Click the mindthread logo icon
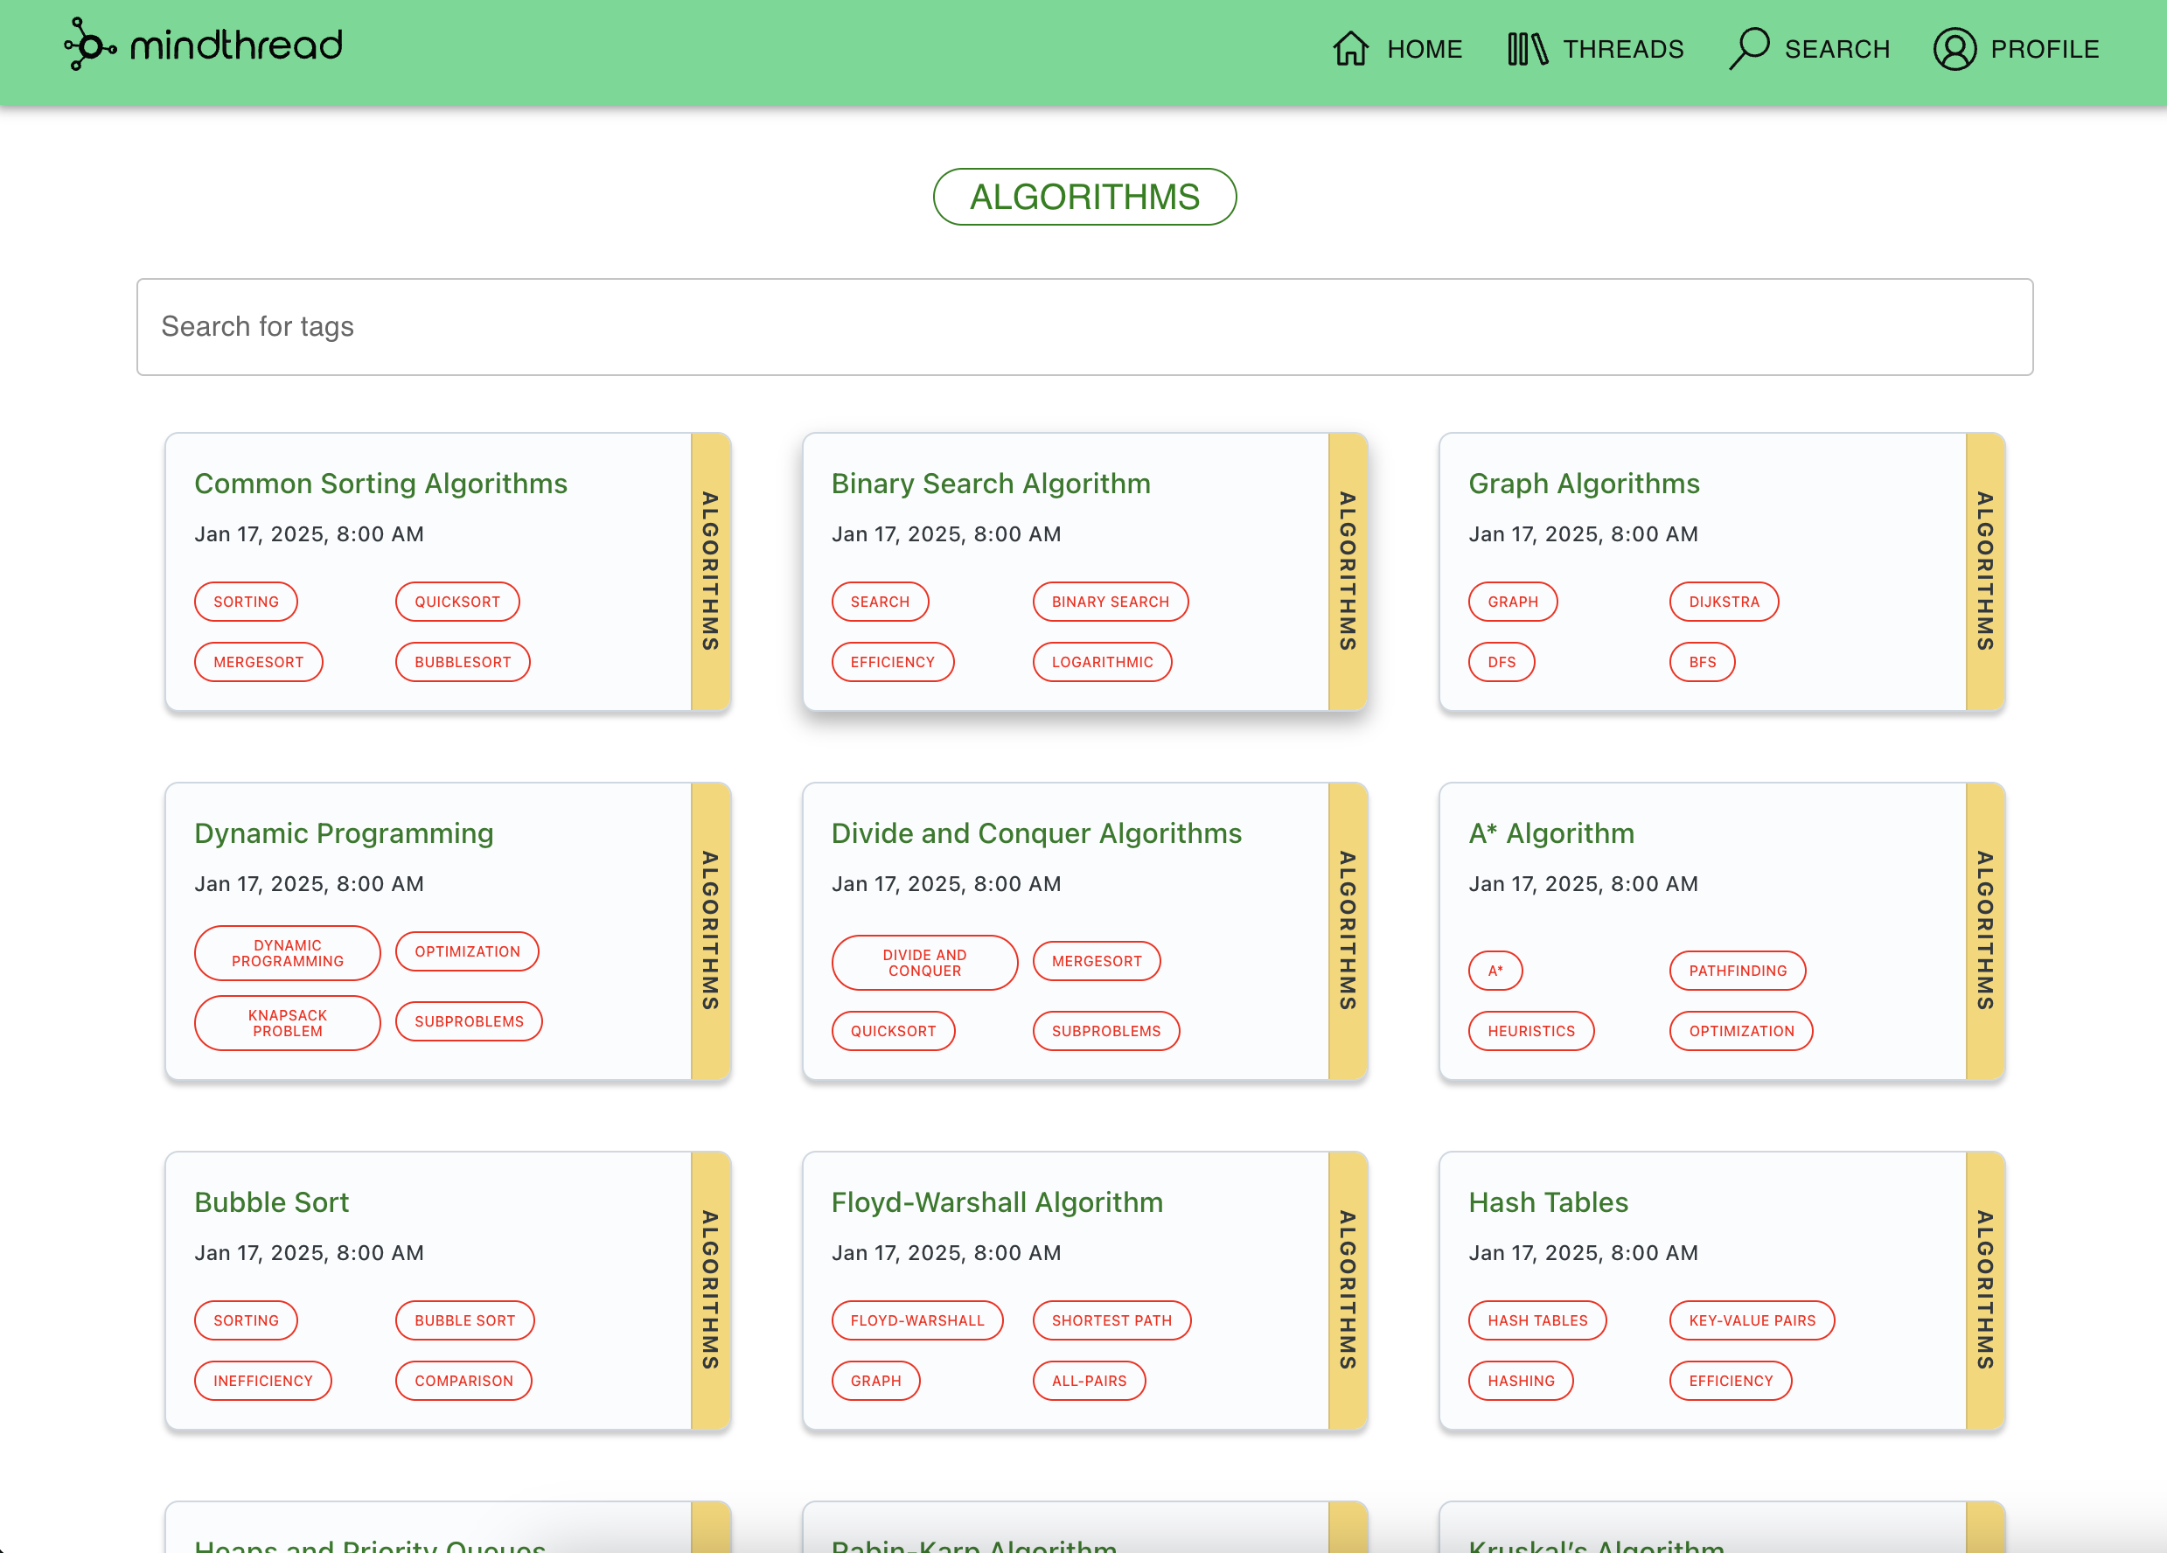Screen dimensions: 2167x1553 click(x=89, y=45)
